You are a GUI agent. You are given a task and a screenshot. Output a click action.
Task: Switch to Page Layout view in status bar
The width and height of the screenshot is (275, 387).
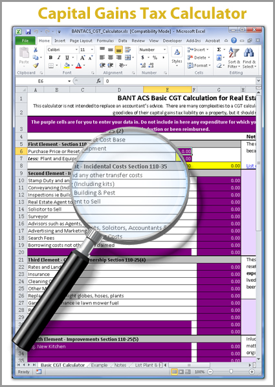point(181,371)
